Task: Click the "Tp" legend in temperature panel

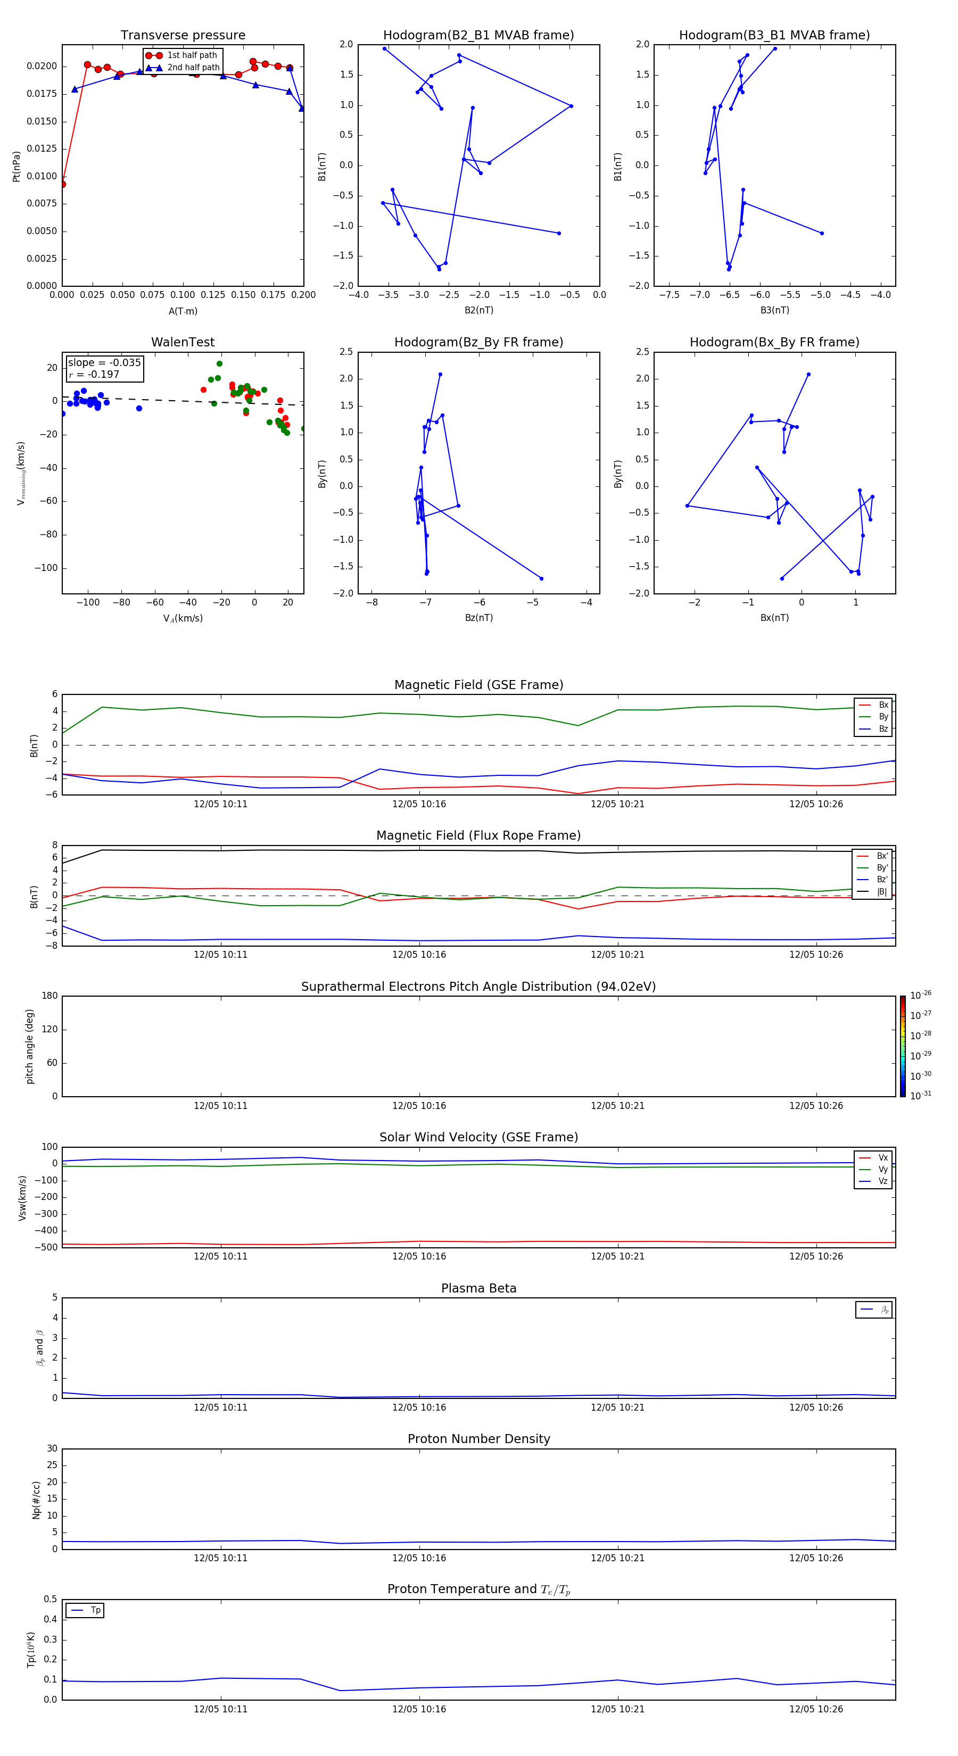Action: pos(85,1610)
